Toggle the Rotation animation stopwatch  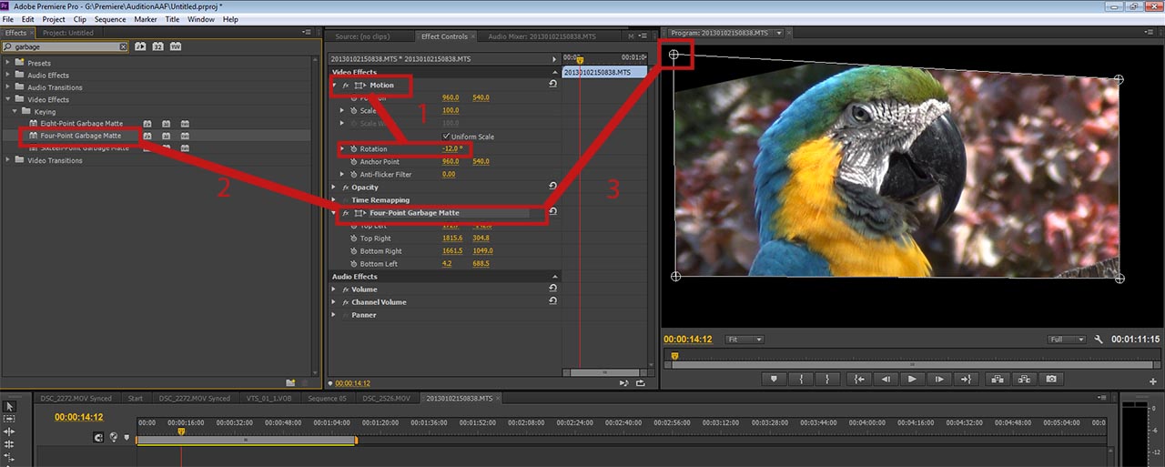(352, 149)
